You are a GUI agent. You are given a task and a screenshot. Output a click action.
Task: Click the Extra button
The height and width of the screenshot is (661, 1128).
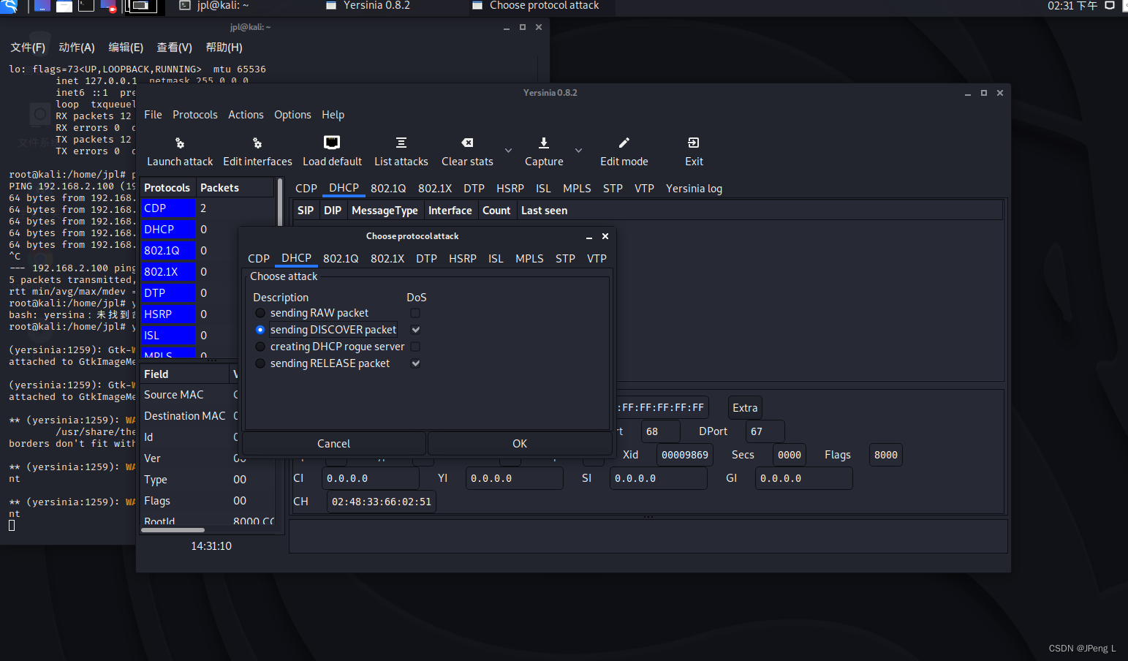click(x=745, y=408)
